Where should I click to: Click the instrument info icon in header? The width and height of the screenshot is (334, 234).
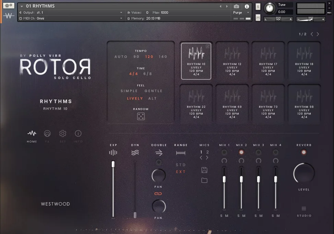click(247, 6)
